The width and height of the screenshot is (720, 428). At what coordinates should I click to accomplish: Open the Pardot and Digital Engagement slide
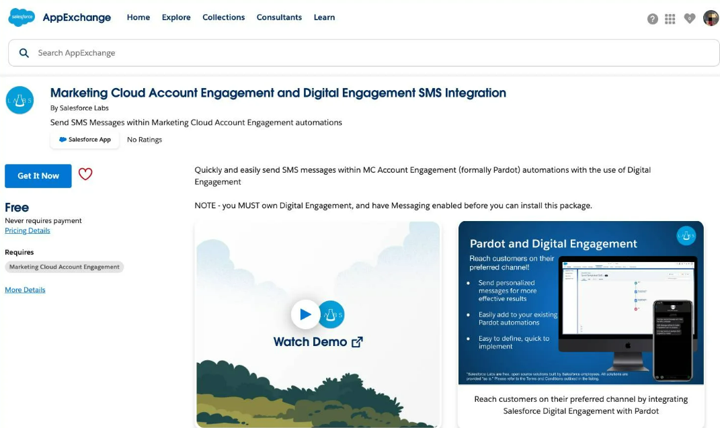click(x=581, y=303)
